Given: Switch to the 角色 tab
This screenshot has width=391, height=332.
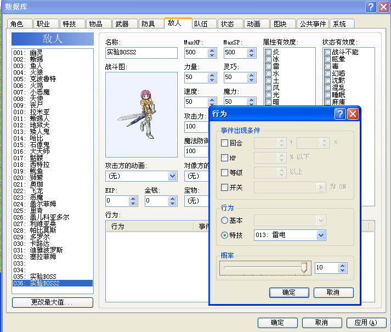Looking at the screenshot, I should click(x=20, y=24).
